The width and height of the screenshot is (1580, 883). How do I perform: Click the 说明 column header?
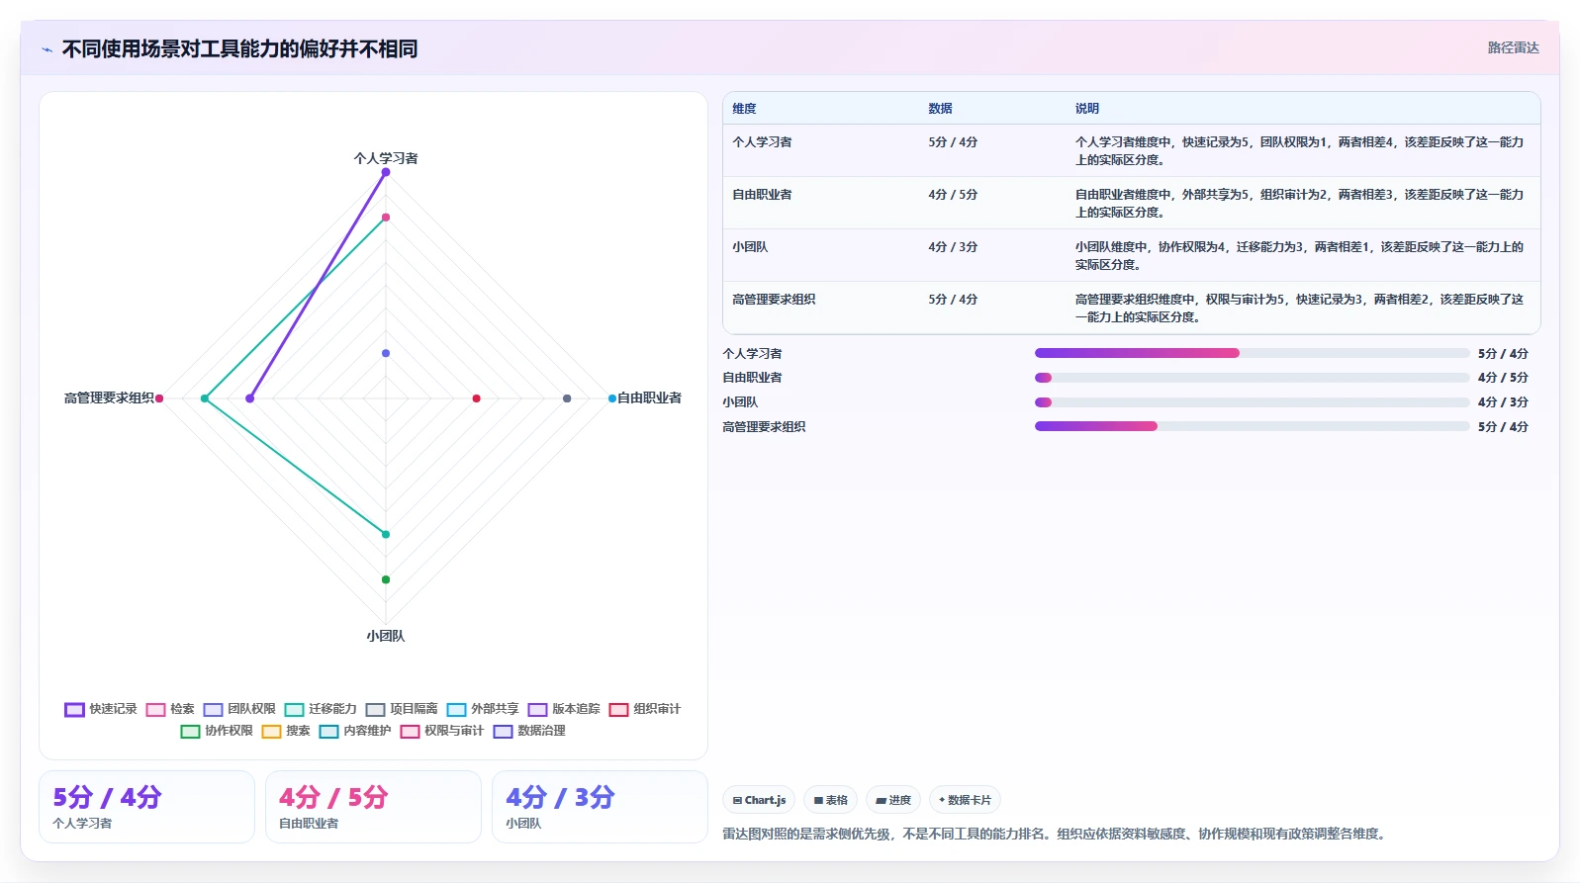tap(1087, 109)
